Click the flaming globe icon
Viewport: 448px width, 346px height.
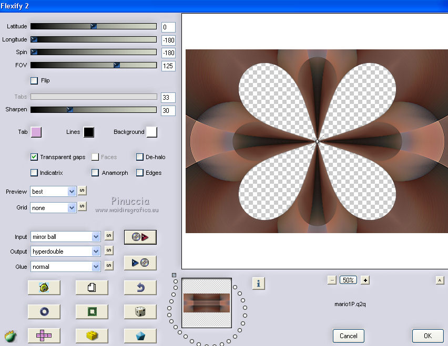click(x=11, y=337)
